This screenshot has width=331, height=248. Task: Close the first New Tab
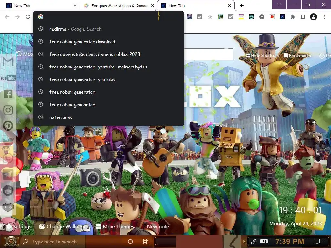[x=75, y=6]
